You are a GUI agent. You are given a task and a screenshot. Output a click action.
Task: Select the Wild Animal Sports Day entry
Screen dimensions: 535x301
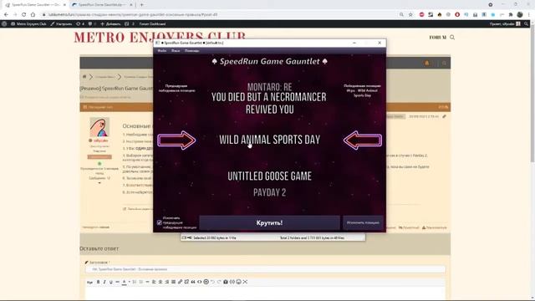[269, 140]
